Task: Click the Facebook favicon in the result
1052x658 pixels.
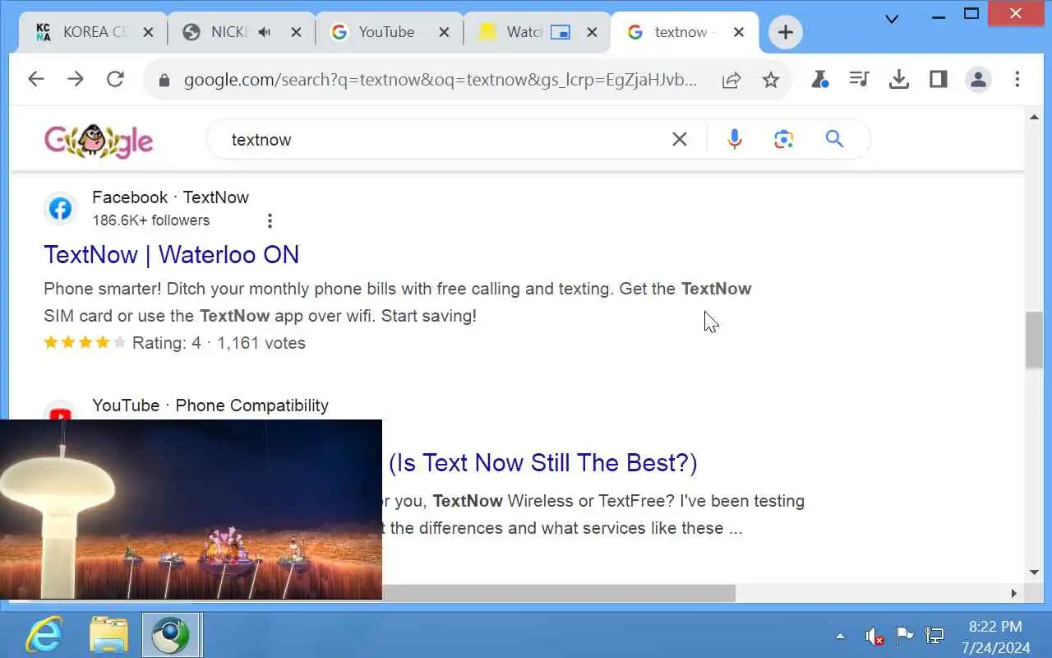Action: pyautogui.click(x=60, y=209)
